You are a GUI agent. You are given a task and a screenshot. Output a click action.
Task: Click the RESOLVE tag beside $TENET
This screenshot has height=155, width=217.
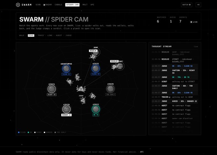114,61
